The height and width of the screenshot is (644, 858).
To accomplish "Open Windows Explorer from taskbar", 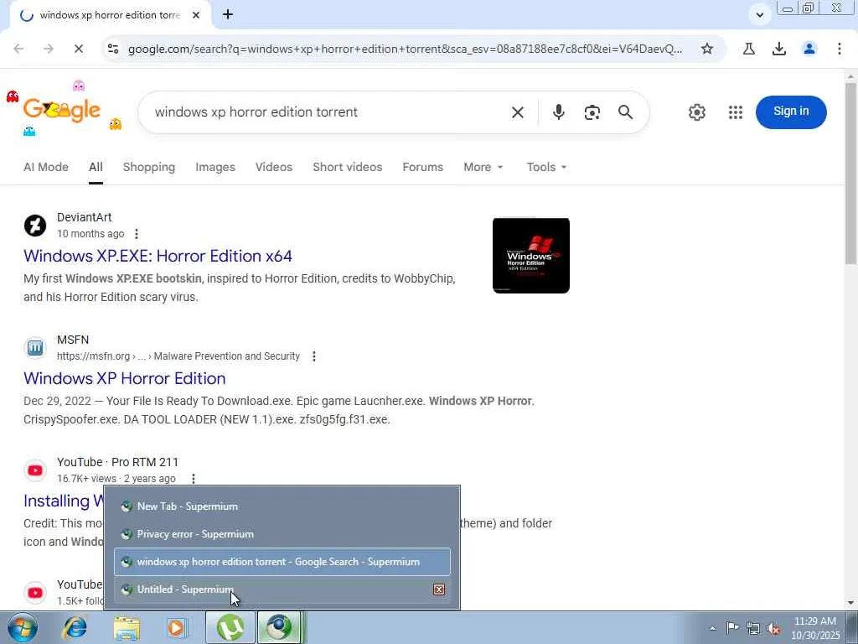I will pyautogui.click(x=127, y=627).
